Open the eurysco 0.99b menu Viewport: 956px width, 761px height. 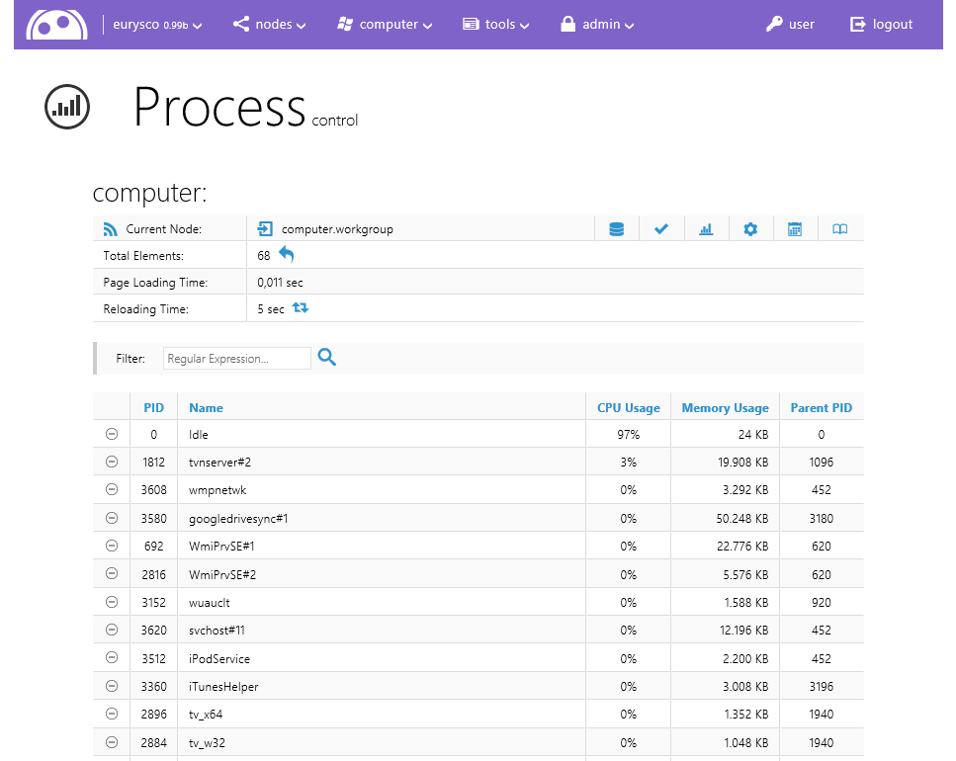(157, 25)
